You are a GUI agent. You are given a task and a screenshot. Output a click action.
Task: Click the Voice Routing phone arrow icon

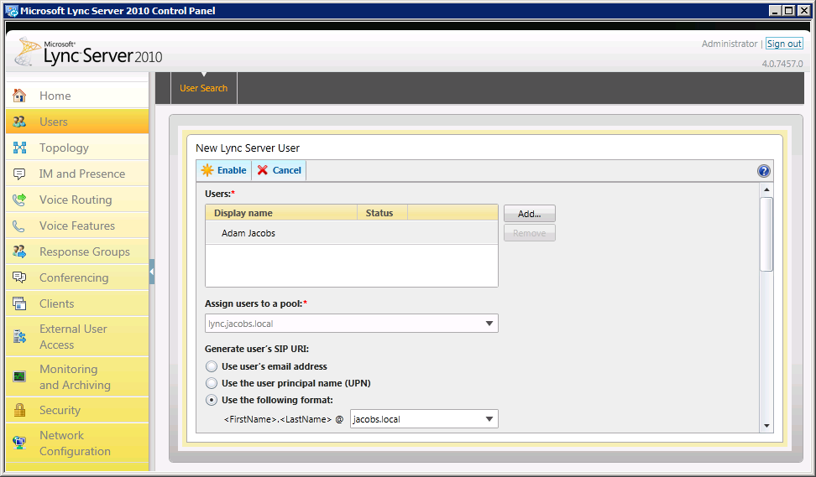[x=19, y=200]
